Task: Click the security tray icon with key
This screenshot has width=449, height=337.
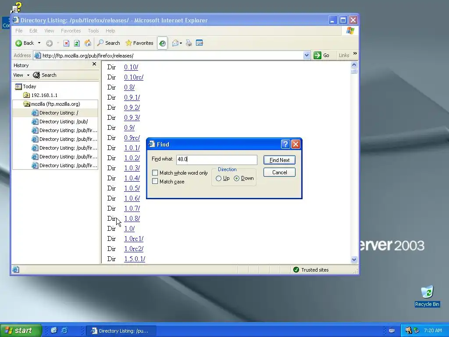Action: (408, 330)
